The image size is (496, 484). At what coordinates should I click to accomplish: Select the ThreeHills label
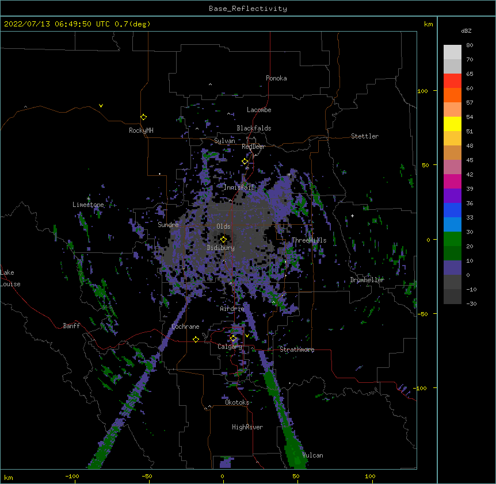(x=309, y=240)
